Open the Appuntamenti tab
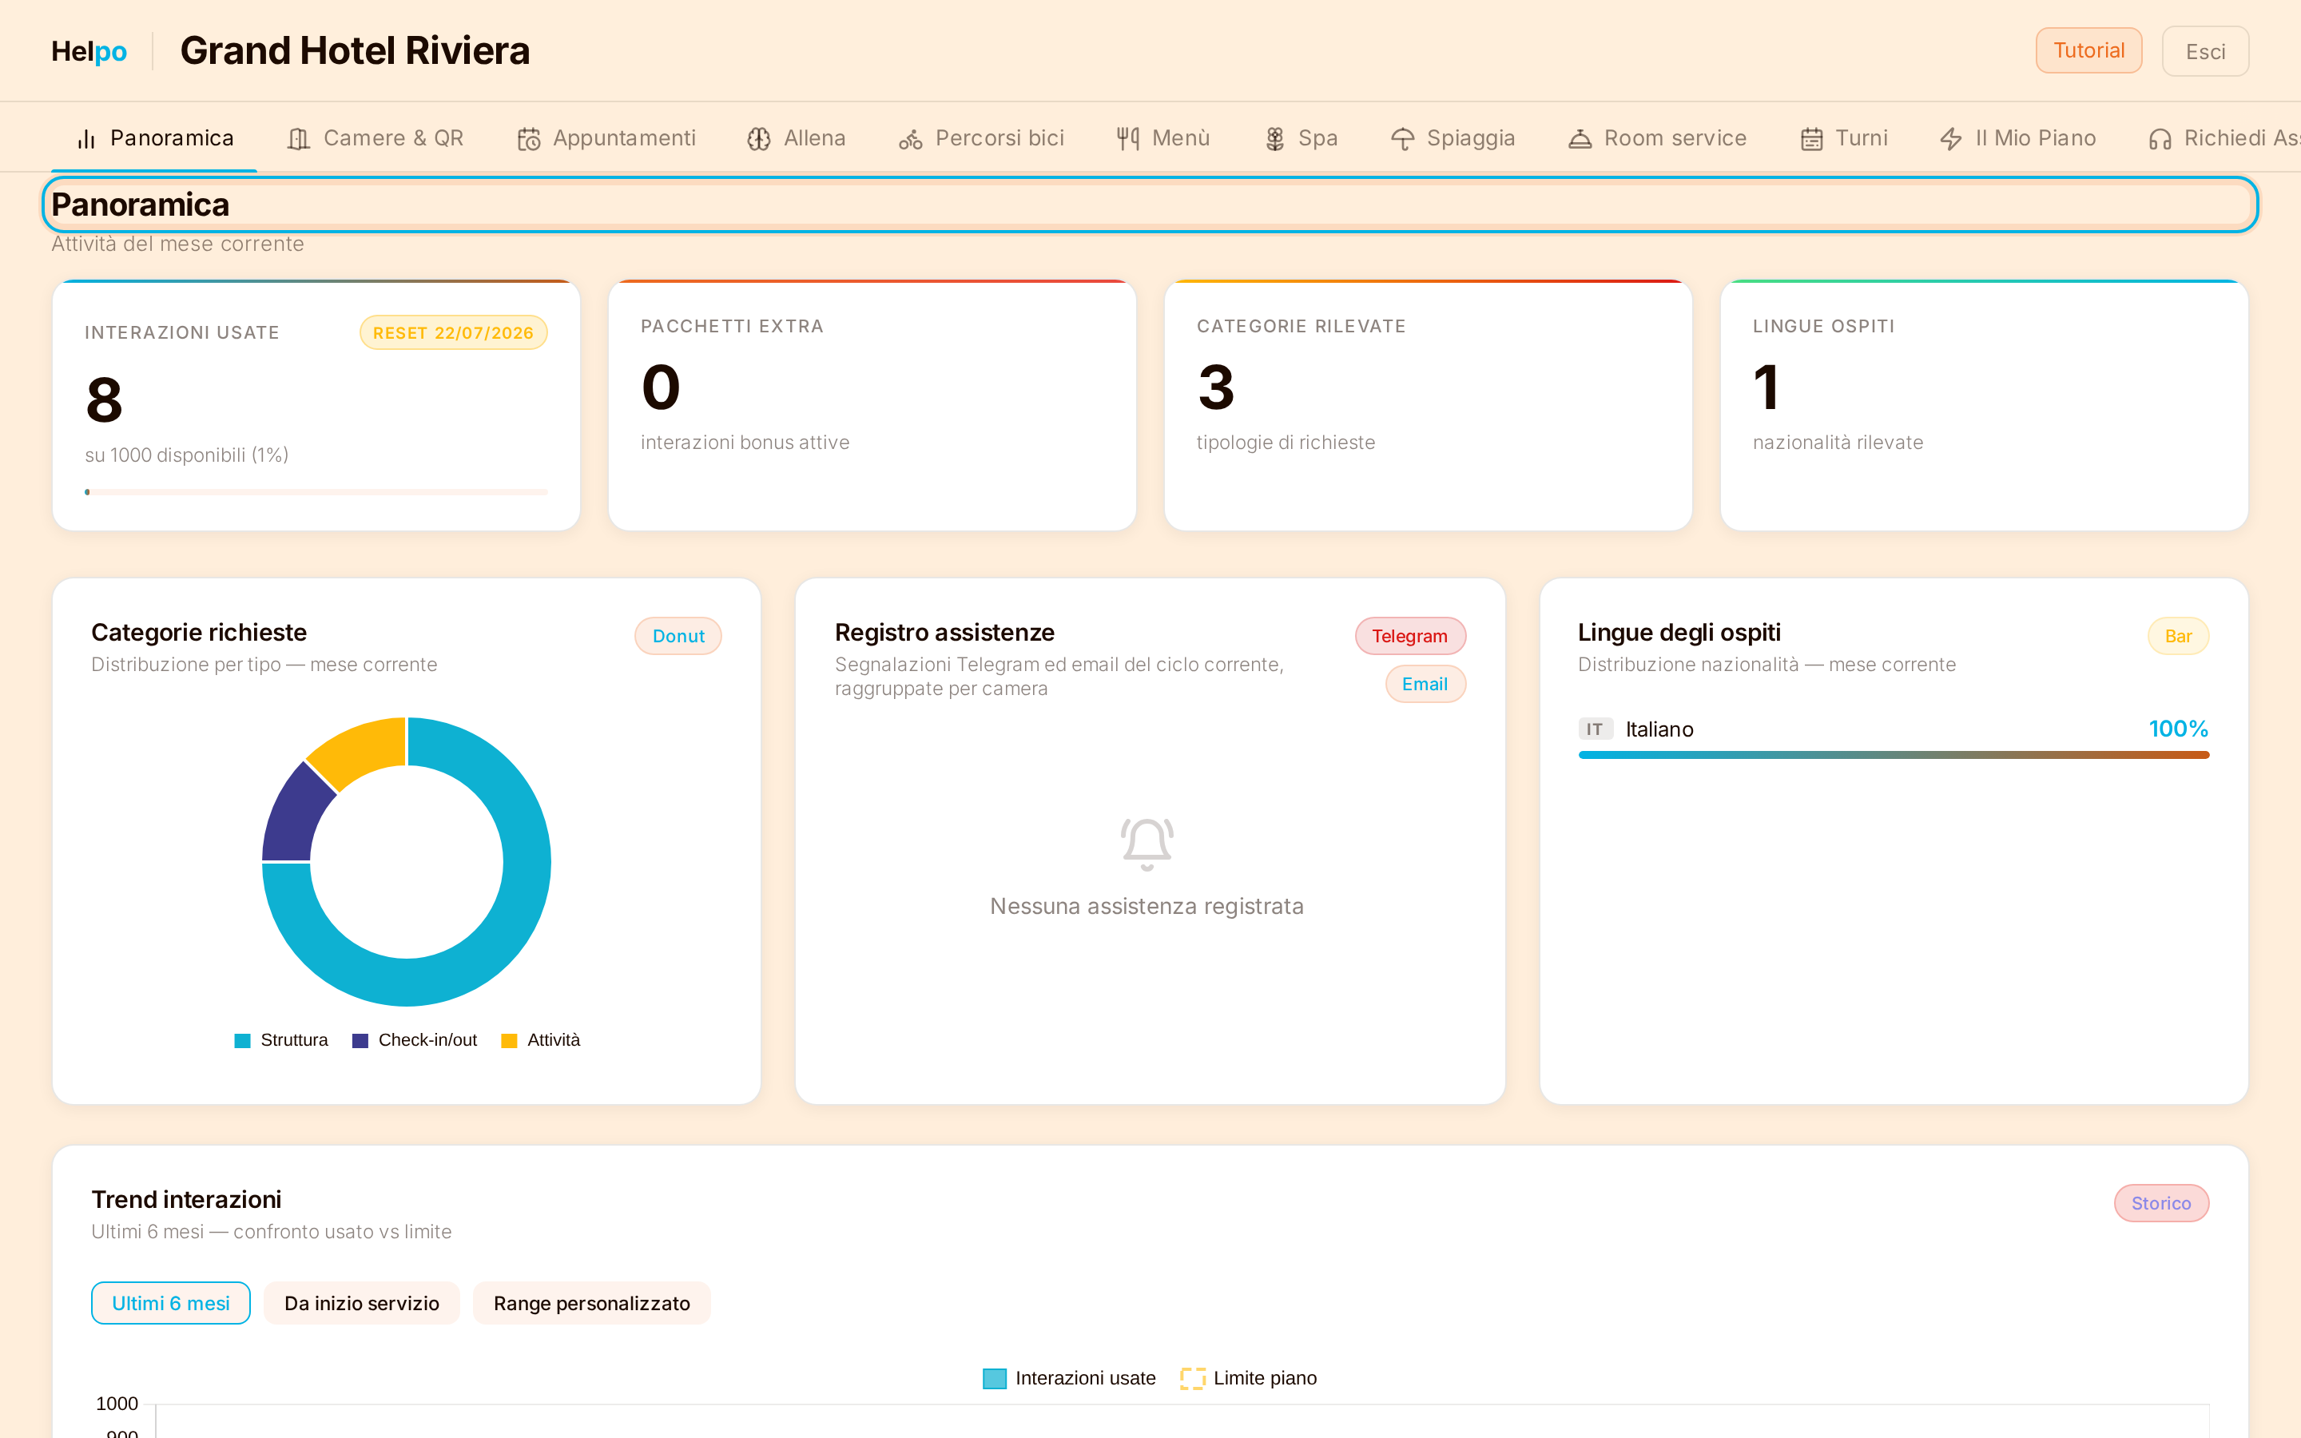The height and width of the screenshot is (1438, 2301). (x=606, y=139)
